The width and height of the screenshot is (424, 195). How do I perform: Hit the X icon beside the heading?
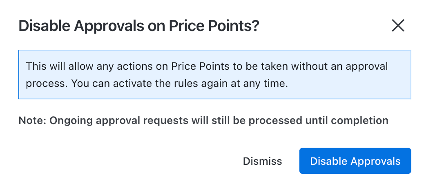(x=398, y=26)
